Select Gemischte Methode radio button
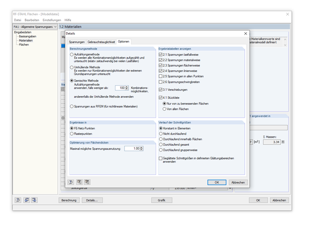Screen dimensions: 309x232 pyautogui.click(x=72, y=81)
